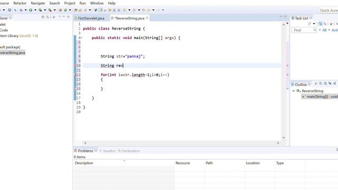Click the green Run button in the toolbar
Image resolution: width=338 pixels, height=190 pixels.
pyautogui.click(x=31, y=10)
